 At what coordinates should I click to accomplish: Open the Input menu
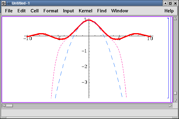click(x=69, y=11)
